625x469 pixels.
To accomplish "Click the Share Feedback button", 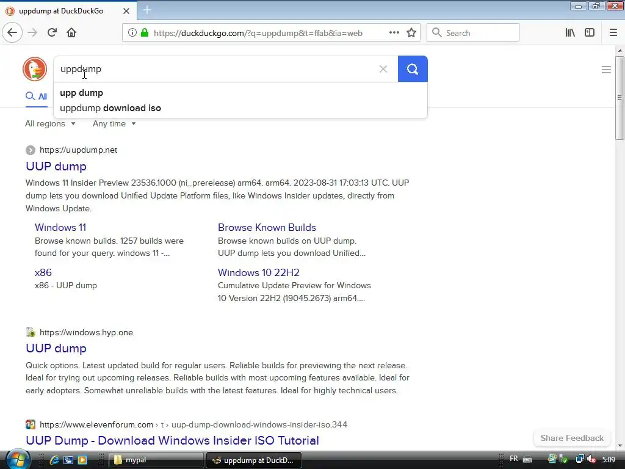I will pos(572,438).
